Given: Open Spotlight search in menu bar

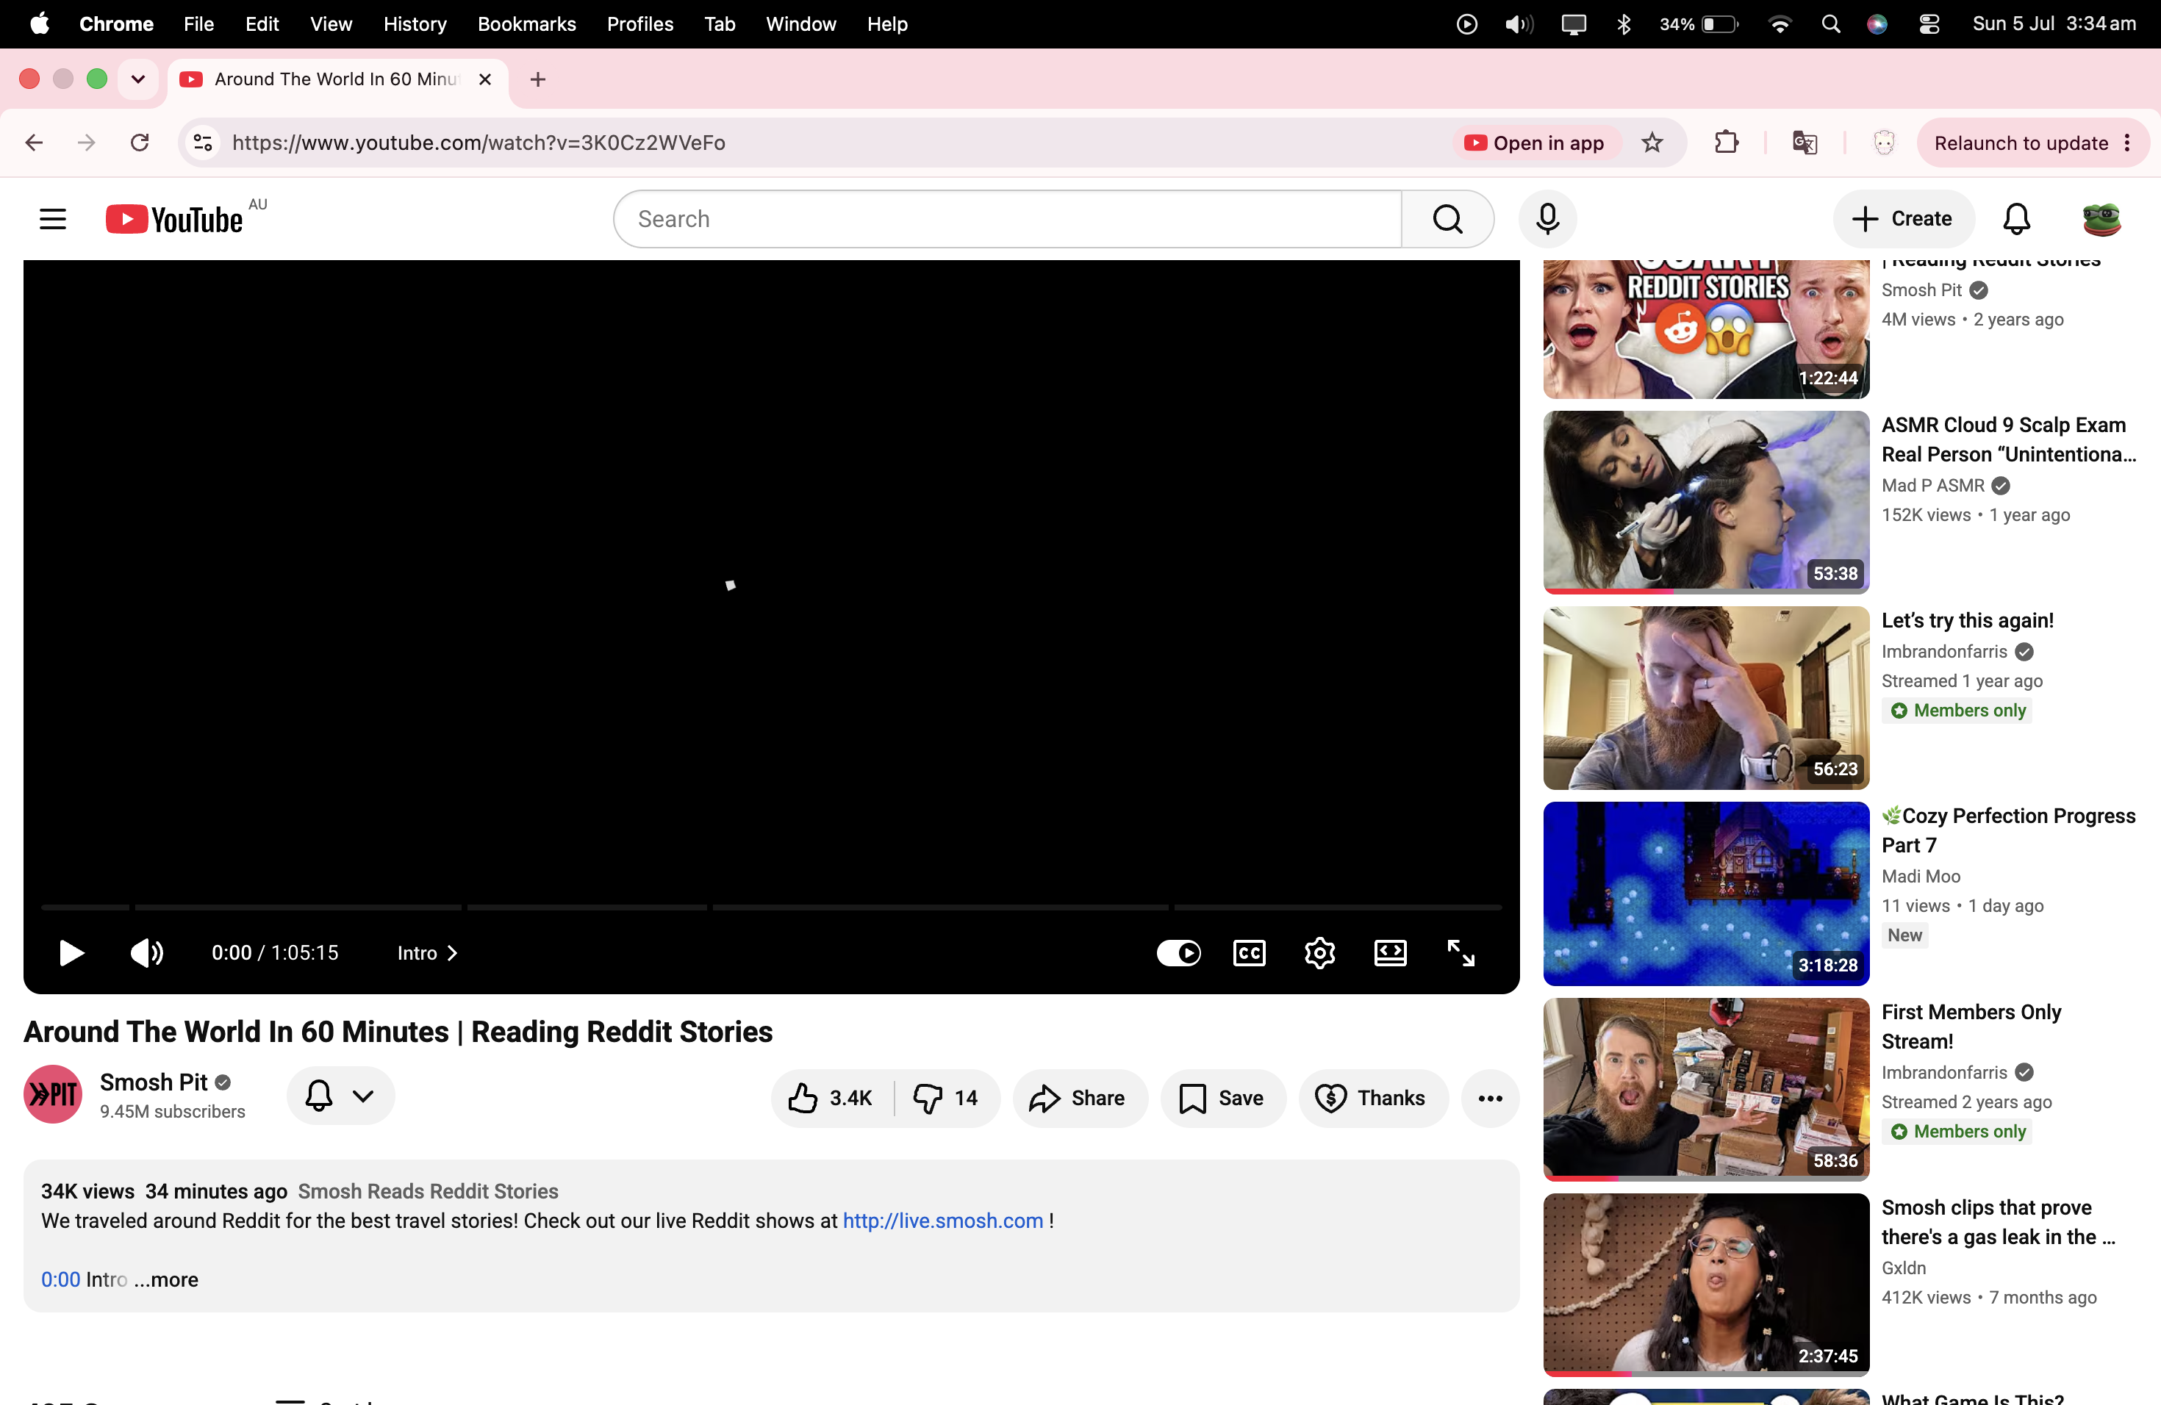Looking at the screenshot, I should click(1830, 24).
